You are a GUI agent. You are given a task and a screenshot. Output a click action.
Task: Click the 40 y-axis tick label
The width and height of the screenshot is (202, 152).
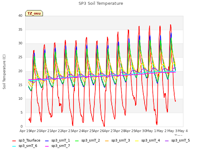pos(20,16)
